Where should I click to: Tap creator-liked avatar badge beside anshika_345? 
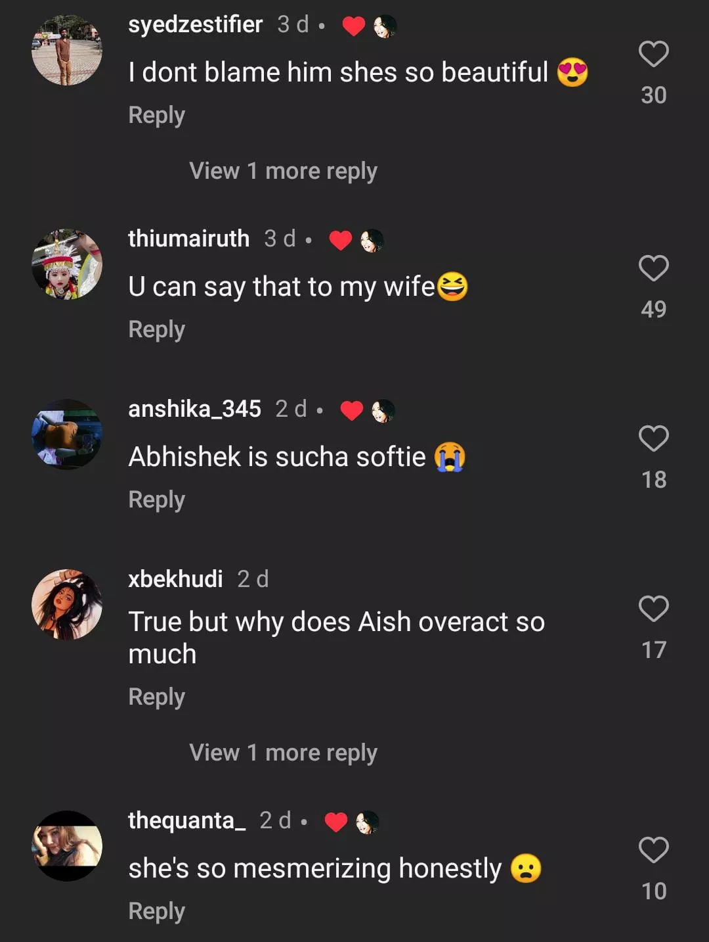coord(383,411)
